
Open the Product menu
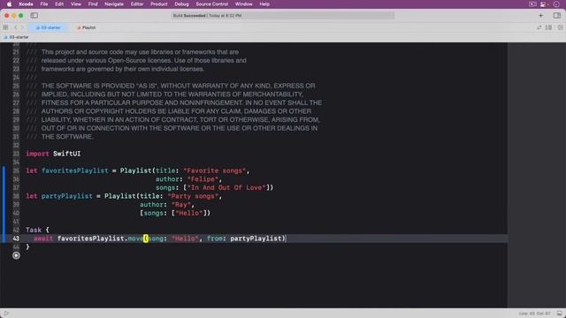pyautogui.click(x=159, y=4)
